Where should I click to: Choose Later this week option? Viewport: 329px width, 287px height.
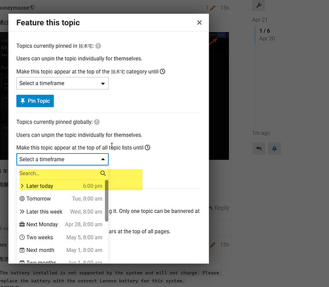61,212
